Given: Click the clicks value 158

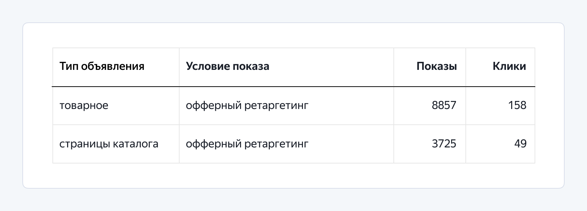Looking at the screenshot, I should (517, 105).
